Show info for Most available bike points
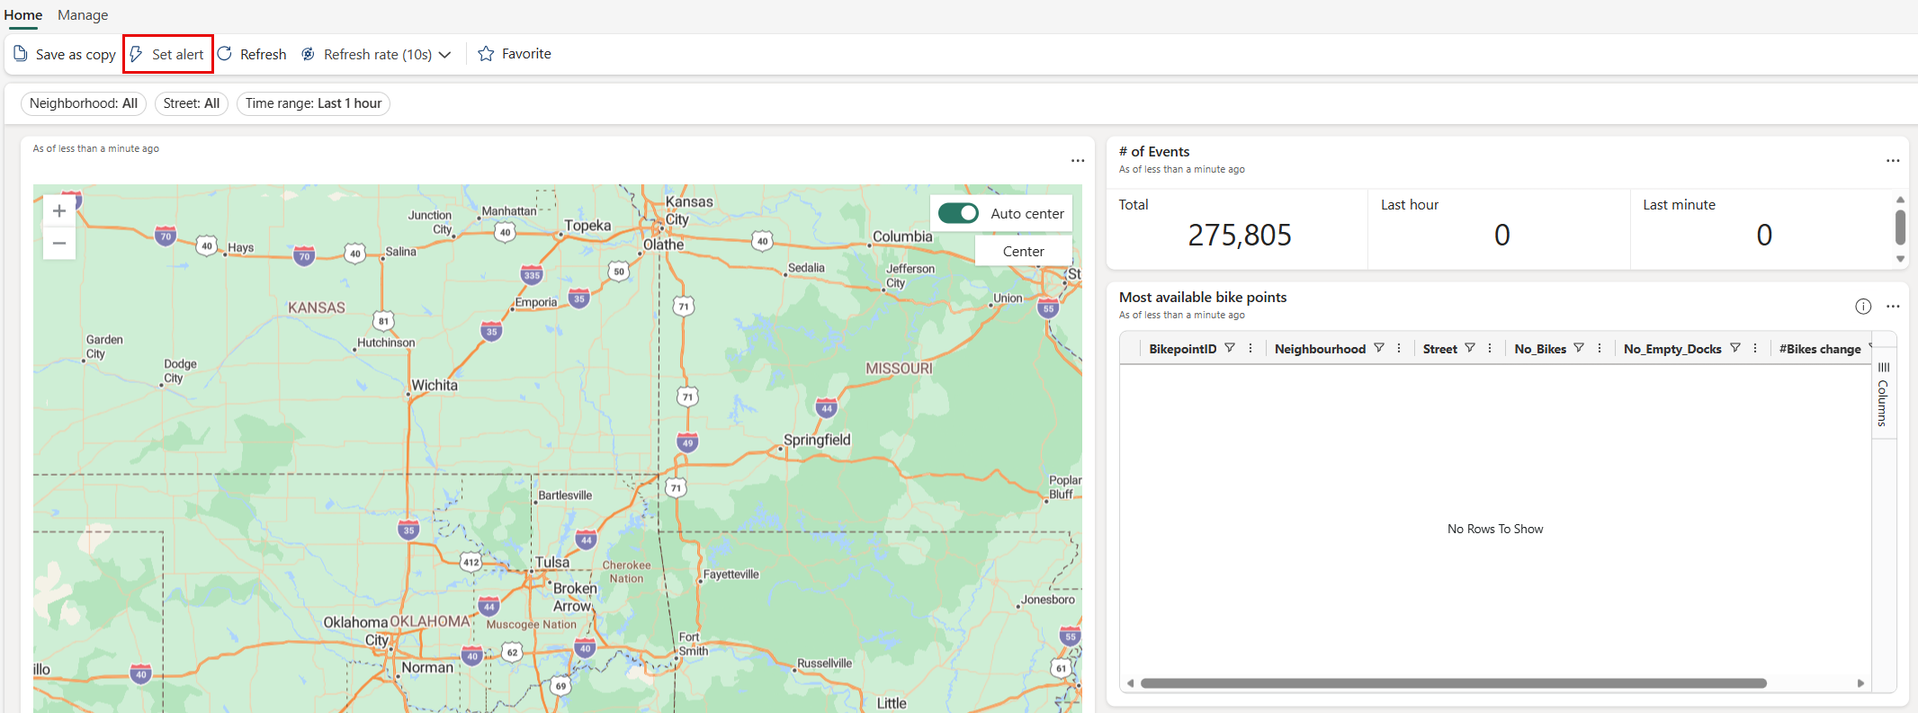Viewport: 1918px width, 713px height. pyautogui.click(x=1863, y=307)
